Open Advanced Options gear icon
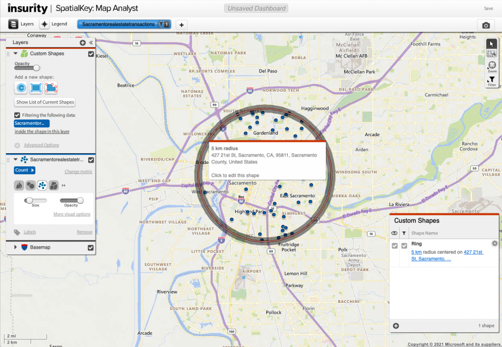The width and height of the screenshot is (502, 347). [17, 145]
